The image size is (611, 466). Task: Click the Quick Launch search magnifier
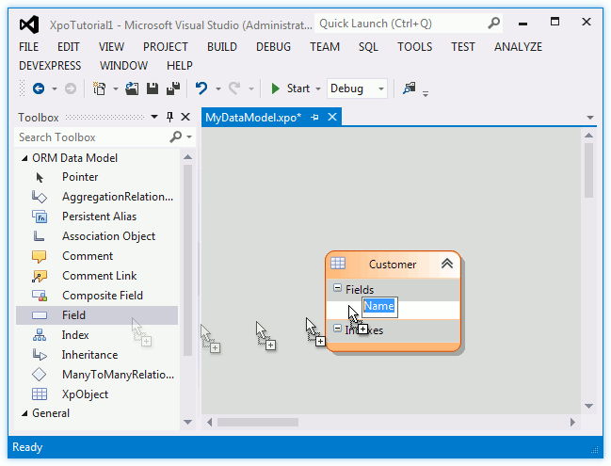click(x=493, y=24)
